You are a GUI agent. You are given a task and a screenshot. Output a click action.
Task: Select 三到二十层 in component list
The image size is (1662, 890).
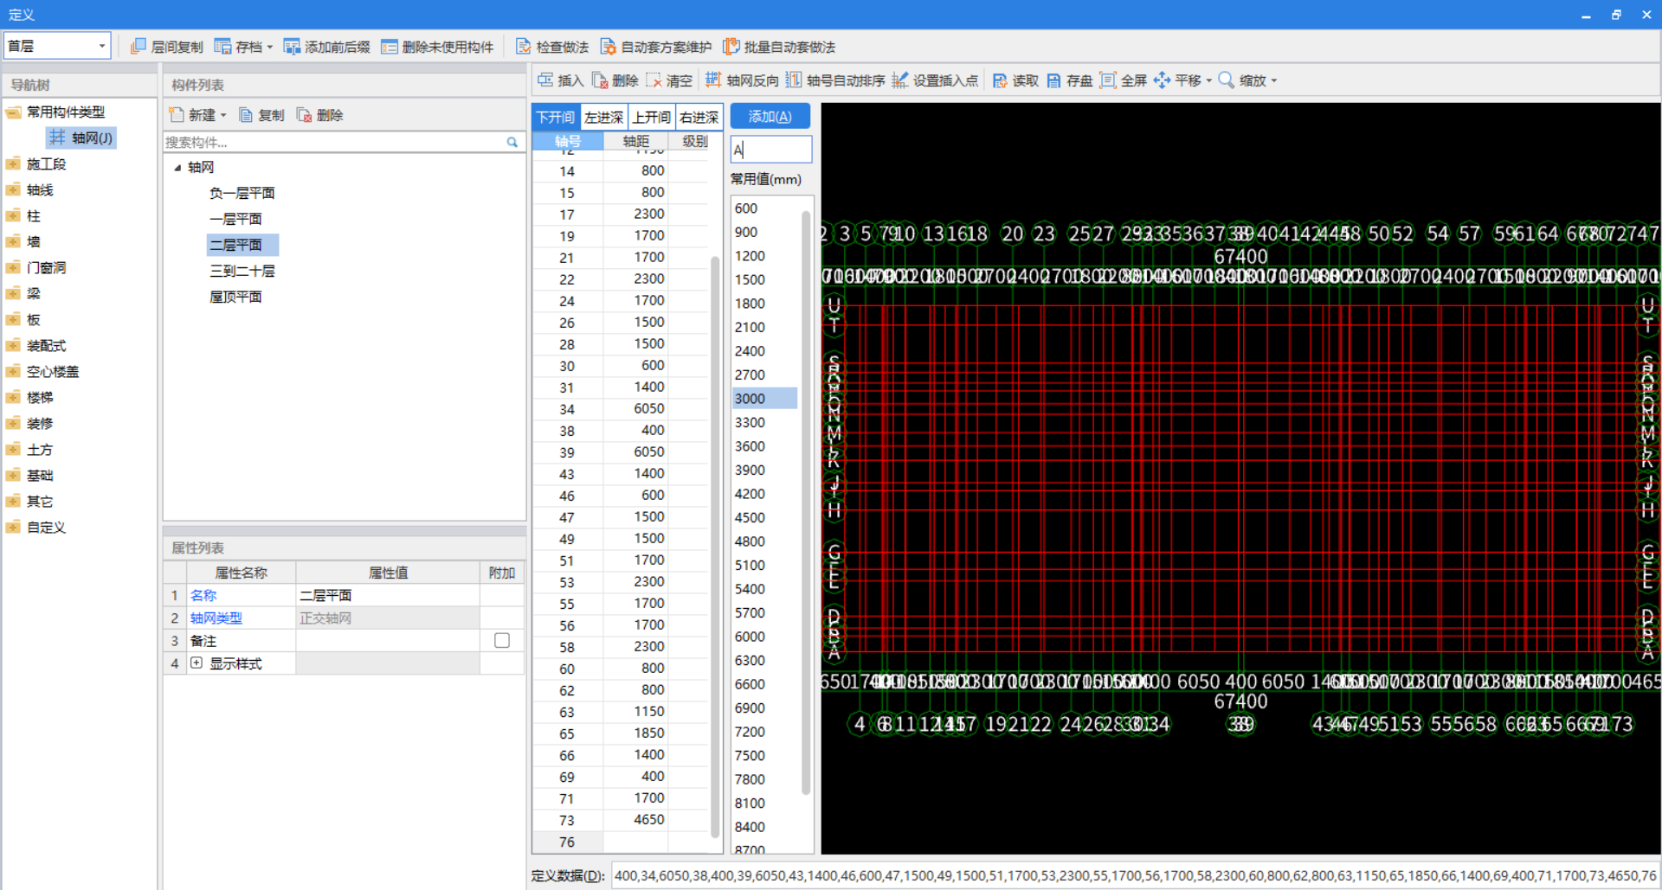click(242, 271)
